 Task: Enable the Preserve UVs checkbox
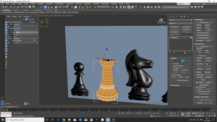pos(197,56)
